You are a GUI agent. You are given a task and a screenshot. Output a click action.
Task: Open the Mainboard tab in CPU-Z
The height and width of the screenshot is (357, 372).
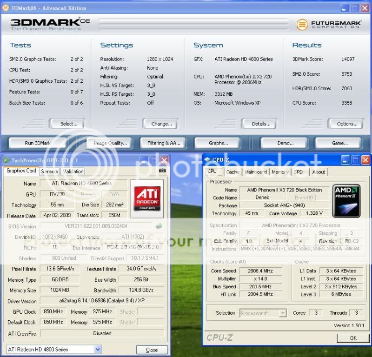click(256, 172)
